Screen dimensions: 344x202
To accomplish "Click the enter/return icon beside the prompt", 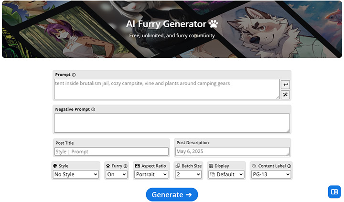I will [285, 85].
